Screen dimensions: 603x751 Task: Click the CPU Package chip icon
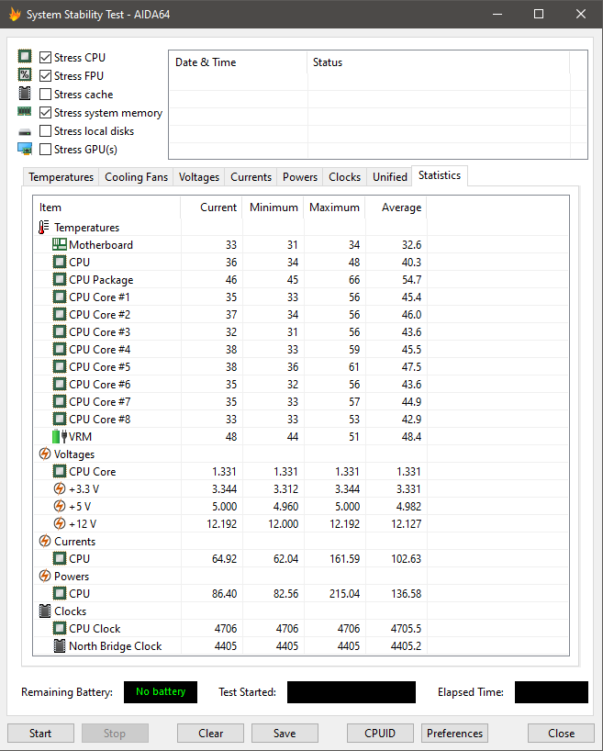click(x=60, y=280)
